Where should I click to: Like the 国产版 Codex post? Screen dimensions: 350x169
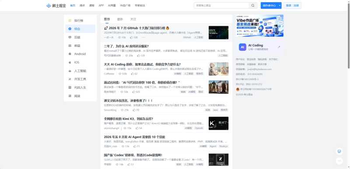129,164
